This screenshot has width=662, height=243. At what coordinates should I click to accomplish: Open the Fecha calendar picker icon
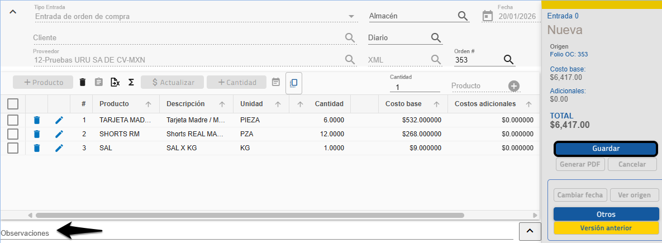pyautogui.click(x=488, y=16)
